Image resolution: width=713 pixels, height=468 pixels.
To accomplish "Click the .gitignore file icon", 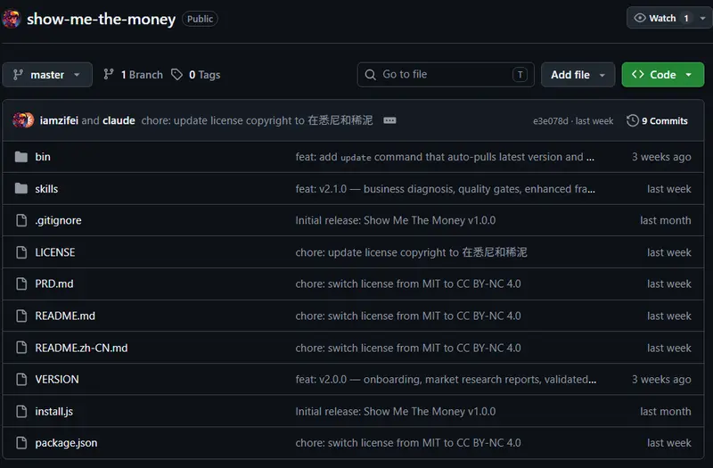I will point(21,220).
